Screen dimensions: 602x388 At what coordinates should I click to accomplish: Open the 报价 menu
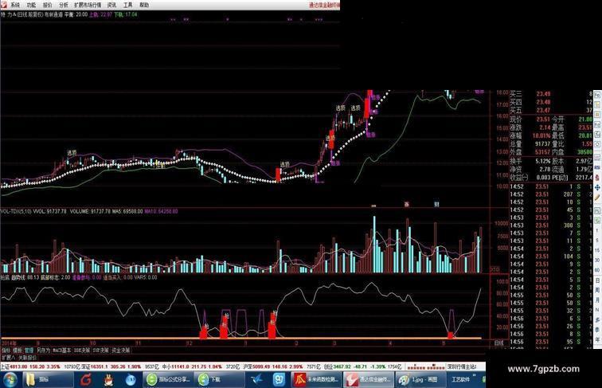(x=48, y=5)
